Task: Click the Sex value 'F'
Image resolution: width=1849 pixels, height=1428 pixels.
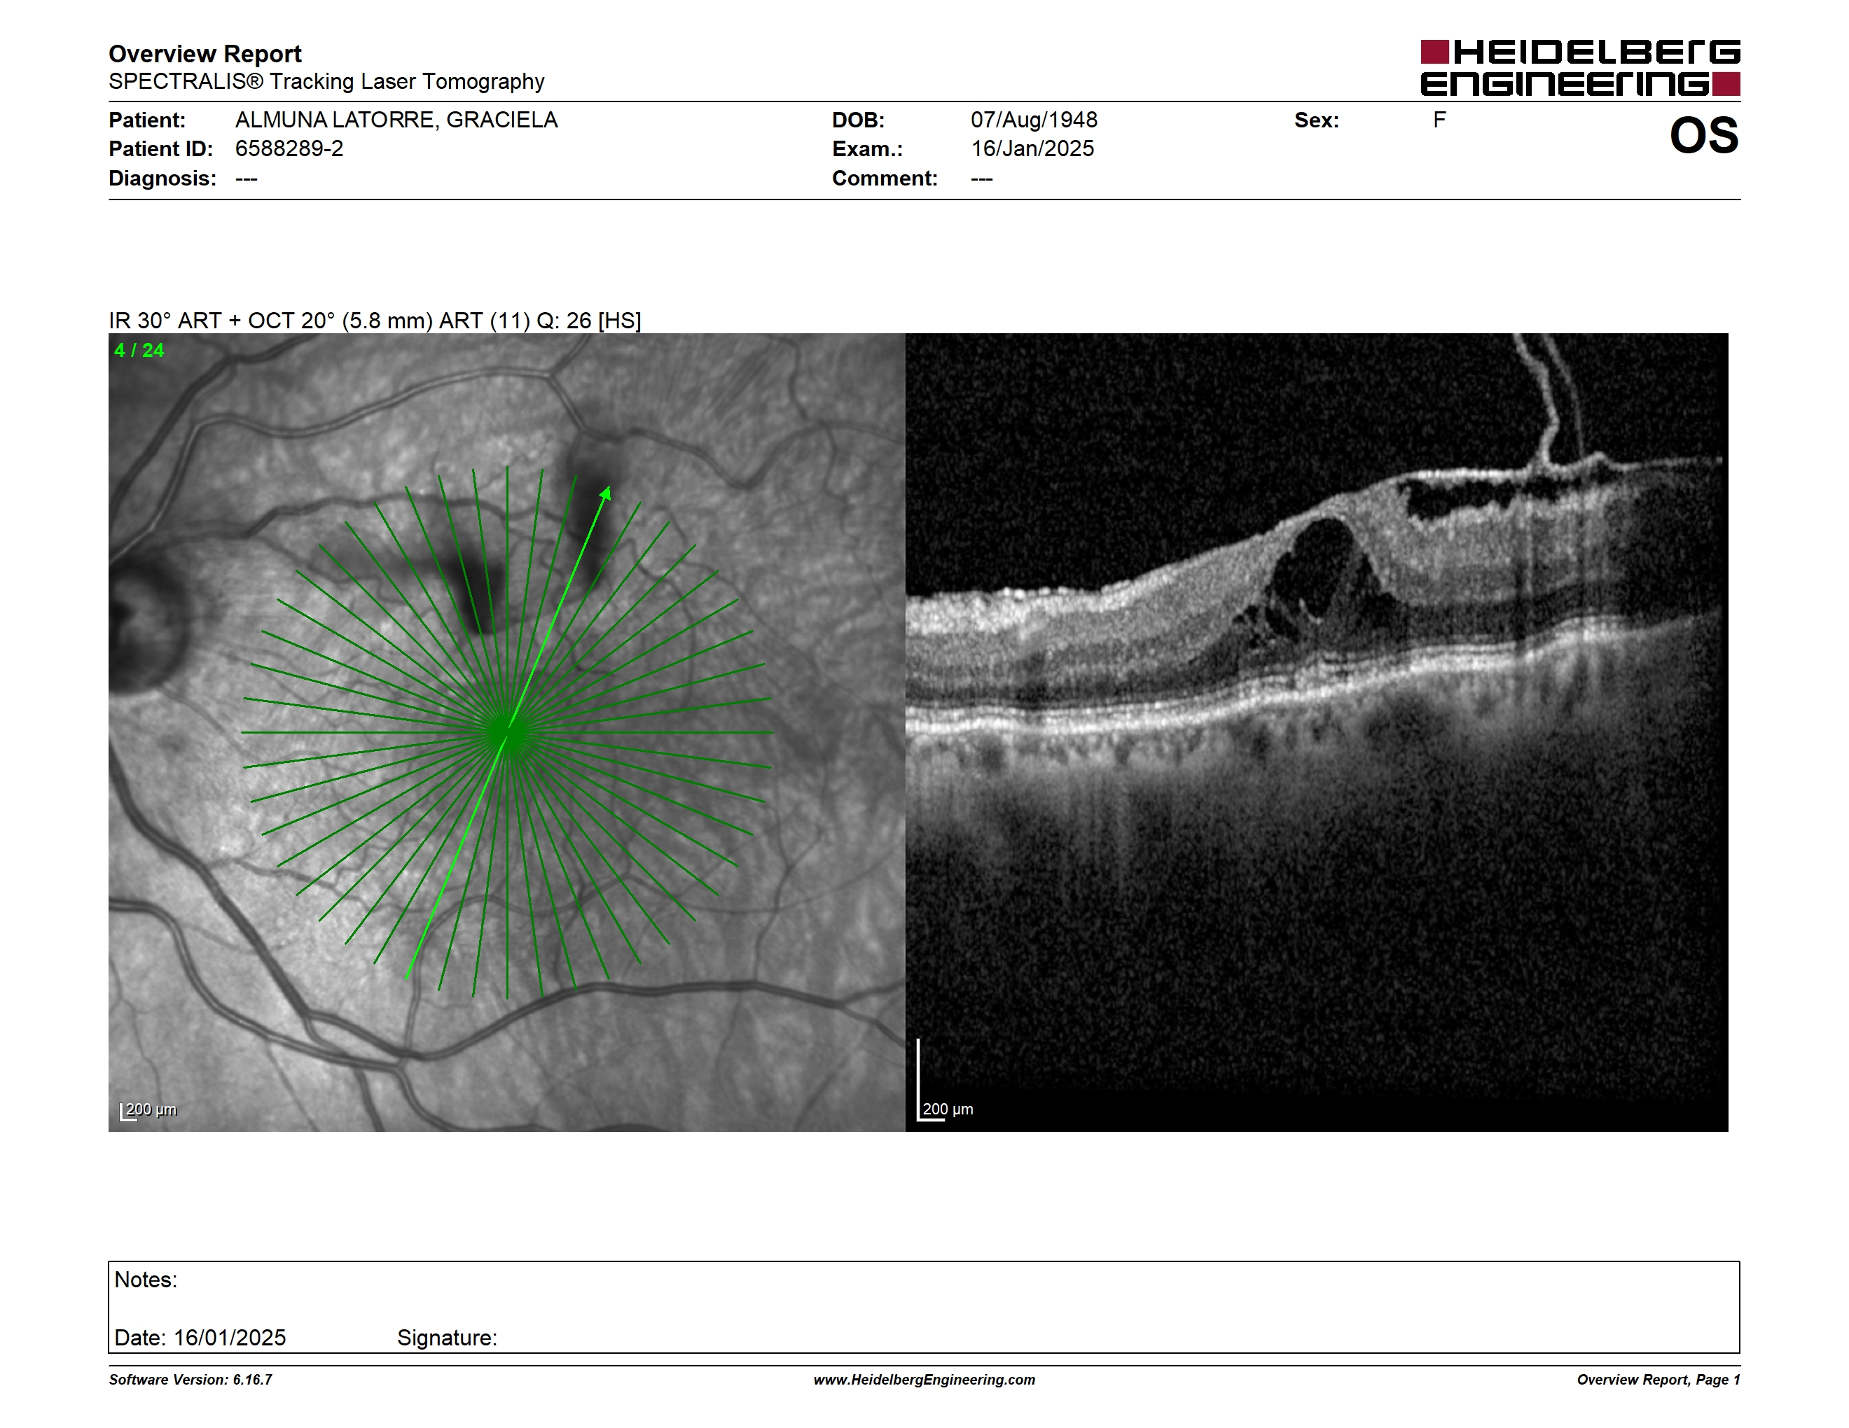Action: point(1439,120)
